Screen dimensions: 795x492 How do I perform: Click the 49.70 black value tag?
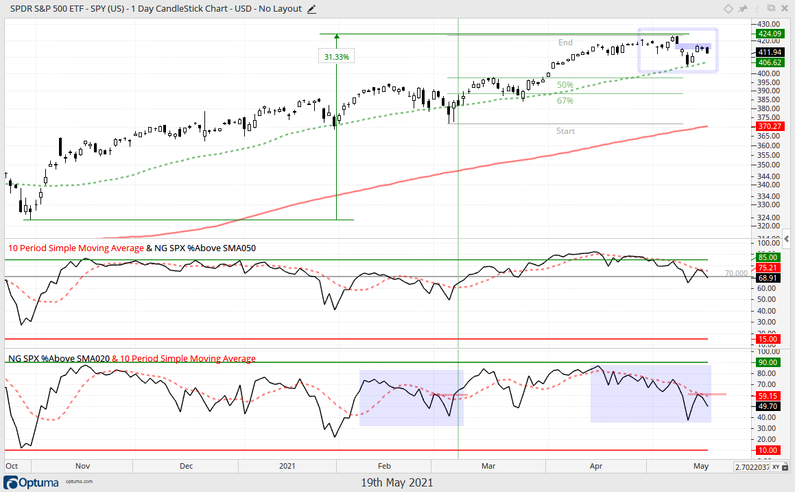(x=768, y=406)
